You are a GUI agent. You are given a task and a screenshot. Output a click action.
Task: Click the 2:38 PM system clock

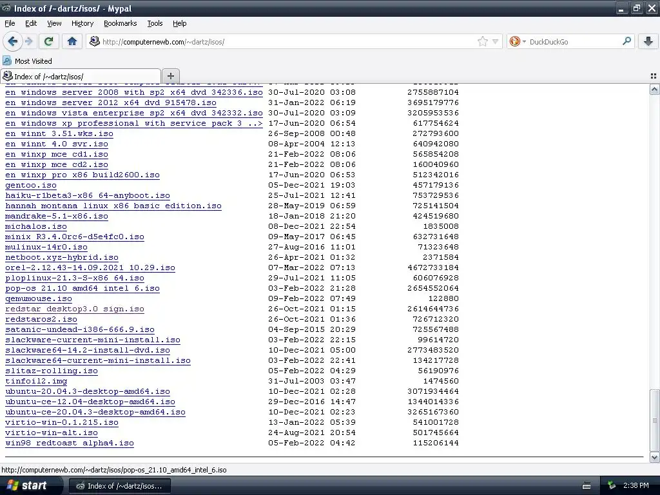636,486
